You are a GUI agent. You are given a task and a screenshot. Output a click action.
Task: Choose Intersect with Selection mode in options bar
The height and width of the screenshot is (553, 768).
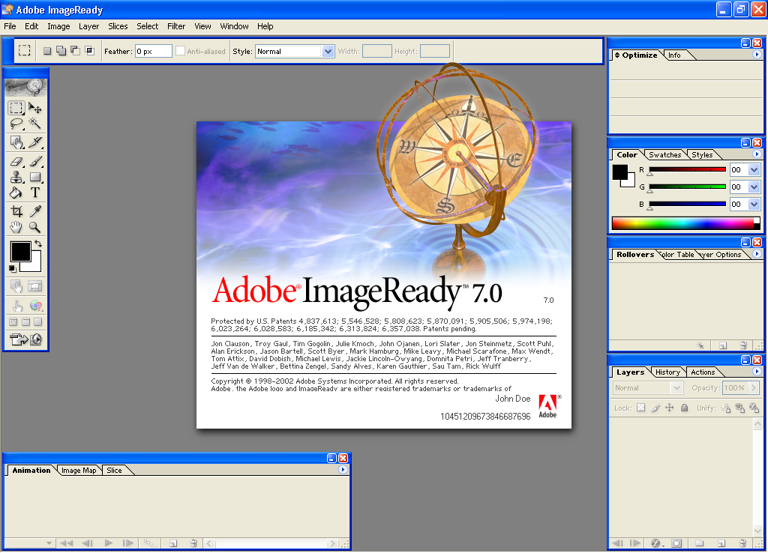click(x=90, y=51)
